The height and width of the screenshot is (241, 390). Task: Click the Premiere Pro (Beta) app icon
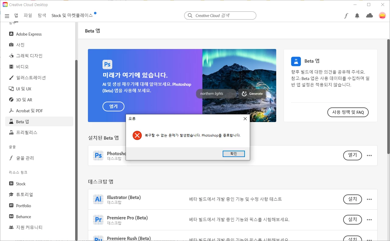98,220
